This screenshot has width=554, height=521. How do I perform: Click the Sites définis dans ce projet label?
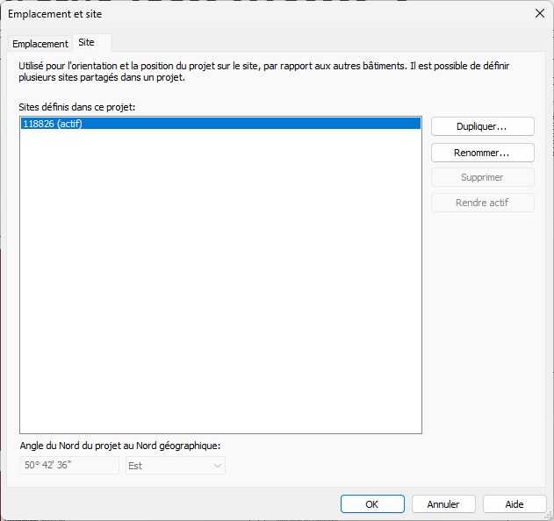76,107
